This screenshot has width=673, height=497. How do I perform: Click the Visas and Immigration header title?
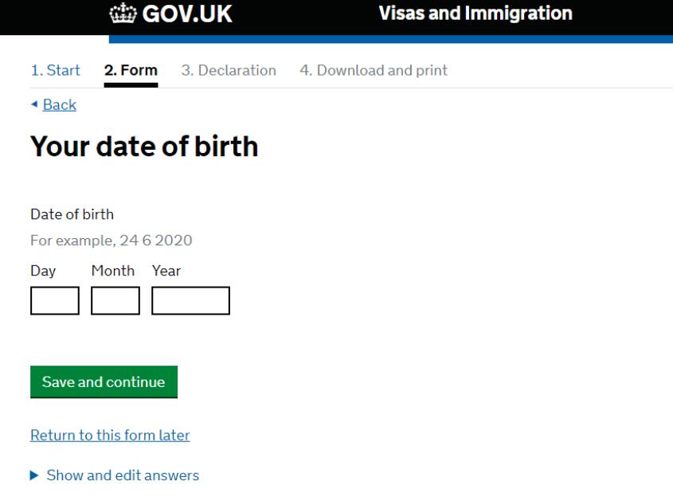pyautogui.click(x=475, y=14)
